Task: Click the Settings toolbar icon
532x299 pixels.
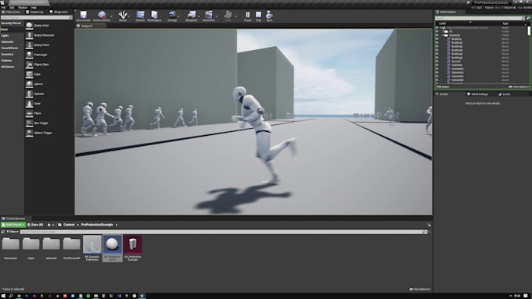Action: click(172, 15)
